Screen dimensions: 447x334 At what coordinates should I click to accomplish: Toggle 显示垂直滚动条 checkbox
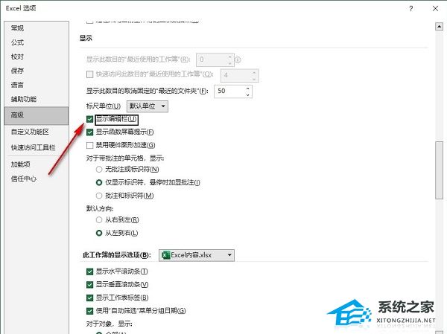pos(90,284)
